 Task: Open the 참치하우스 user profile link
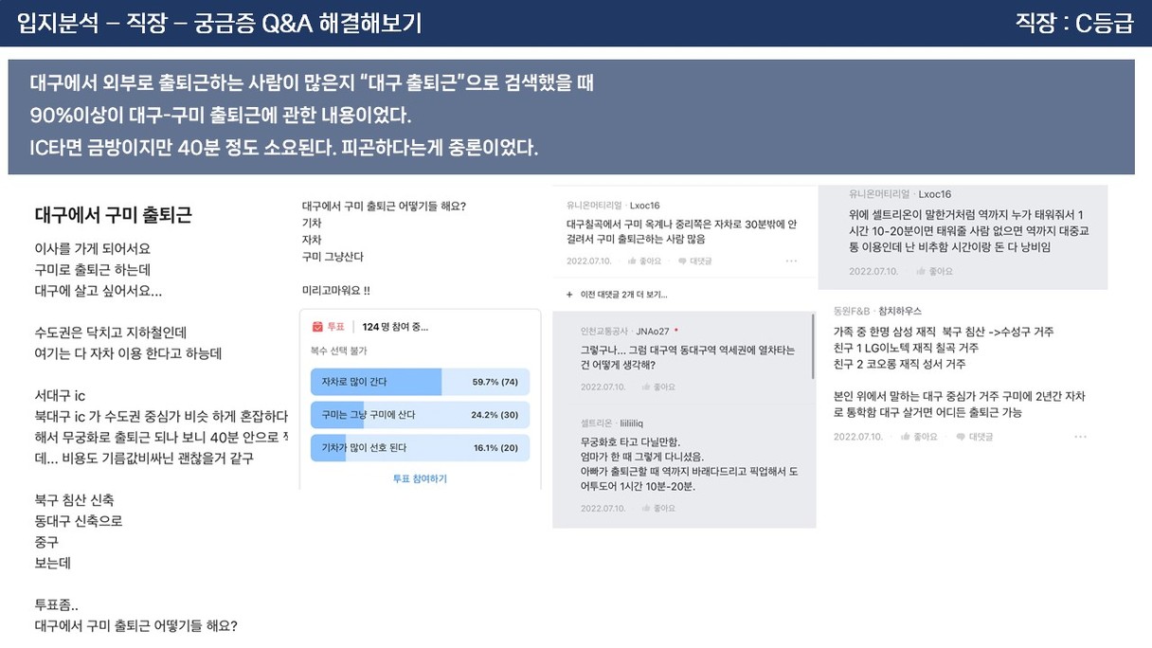click(x=900, y=311)
